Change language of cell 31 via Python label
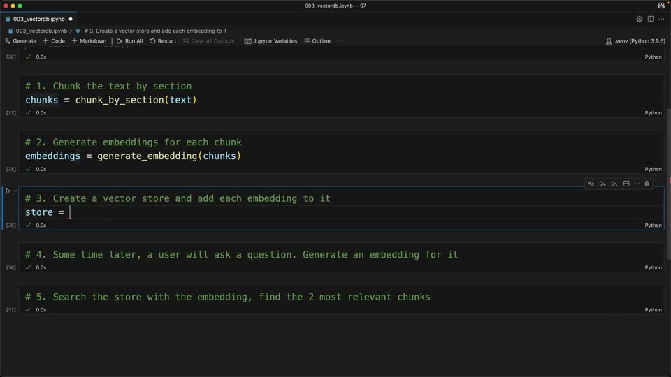 tap(653, 310)
